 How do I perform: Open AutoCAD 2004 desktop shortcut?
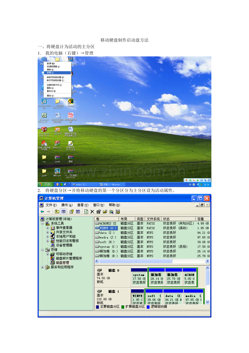(x=44, y=104)
